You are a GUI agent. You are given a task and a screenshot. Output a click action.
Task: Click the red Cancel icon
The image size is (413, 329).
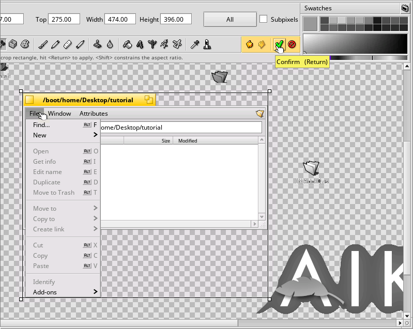pyautogui.click(x=292, y=44)
